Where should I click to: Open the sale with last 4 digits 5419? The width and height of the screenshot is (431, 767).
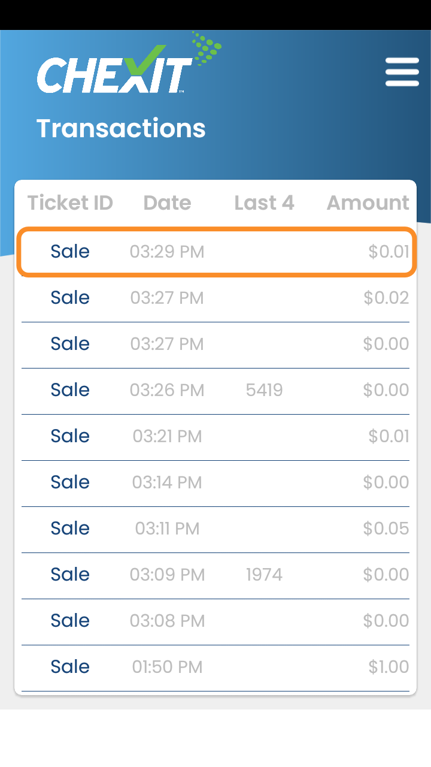click(x=215, y=391)
